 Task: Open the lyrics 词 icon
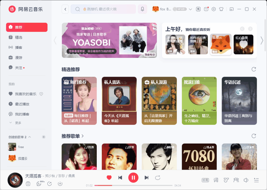click(x=216, y=180)
